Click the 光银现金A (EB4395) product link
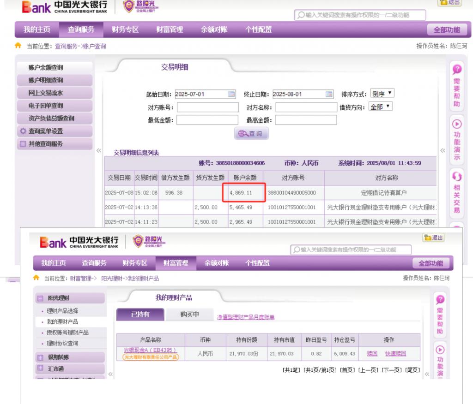 tap(151, 351)
